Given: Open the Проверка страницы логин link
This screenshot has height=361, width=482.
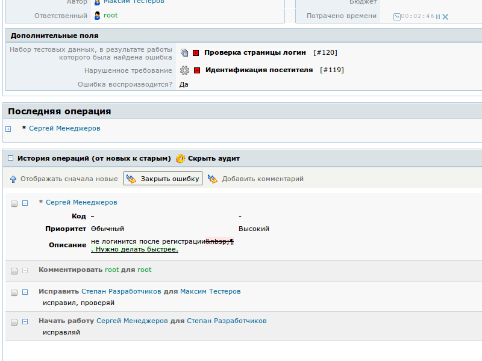Looking at the screenshot, I should pos(255,53).
